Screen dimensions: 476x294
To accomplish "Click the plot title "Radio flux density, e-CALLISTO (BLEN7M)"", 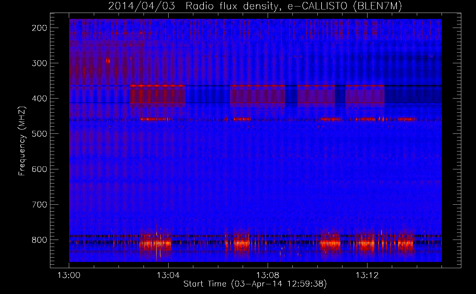I will (294, 6).
